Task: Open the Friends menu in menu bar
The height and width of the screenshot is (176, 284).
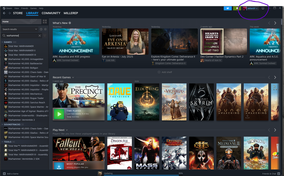Action: (x=24, y=8)
